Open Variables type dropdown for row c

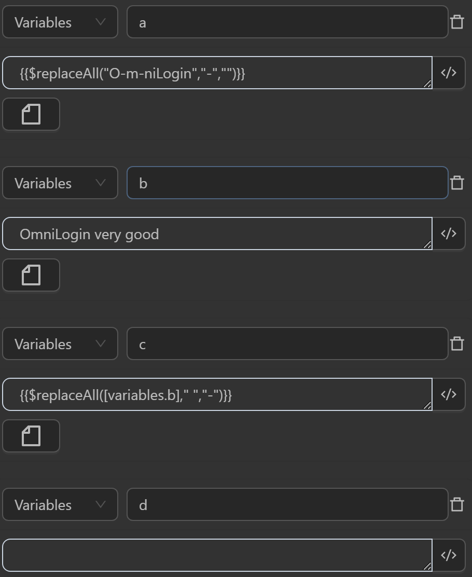[60, 344]
